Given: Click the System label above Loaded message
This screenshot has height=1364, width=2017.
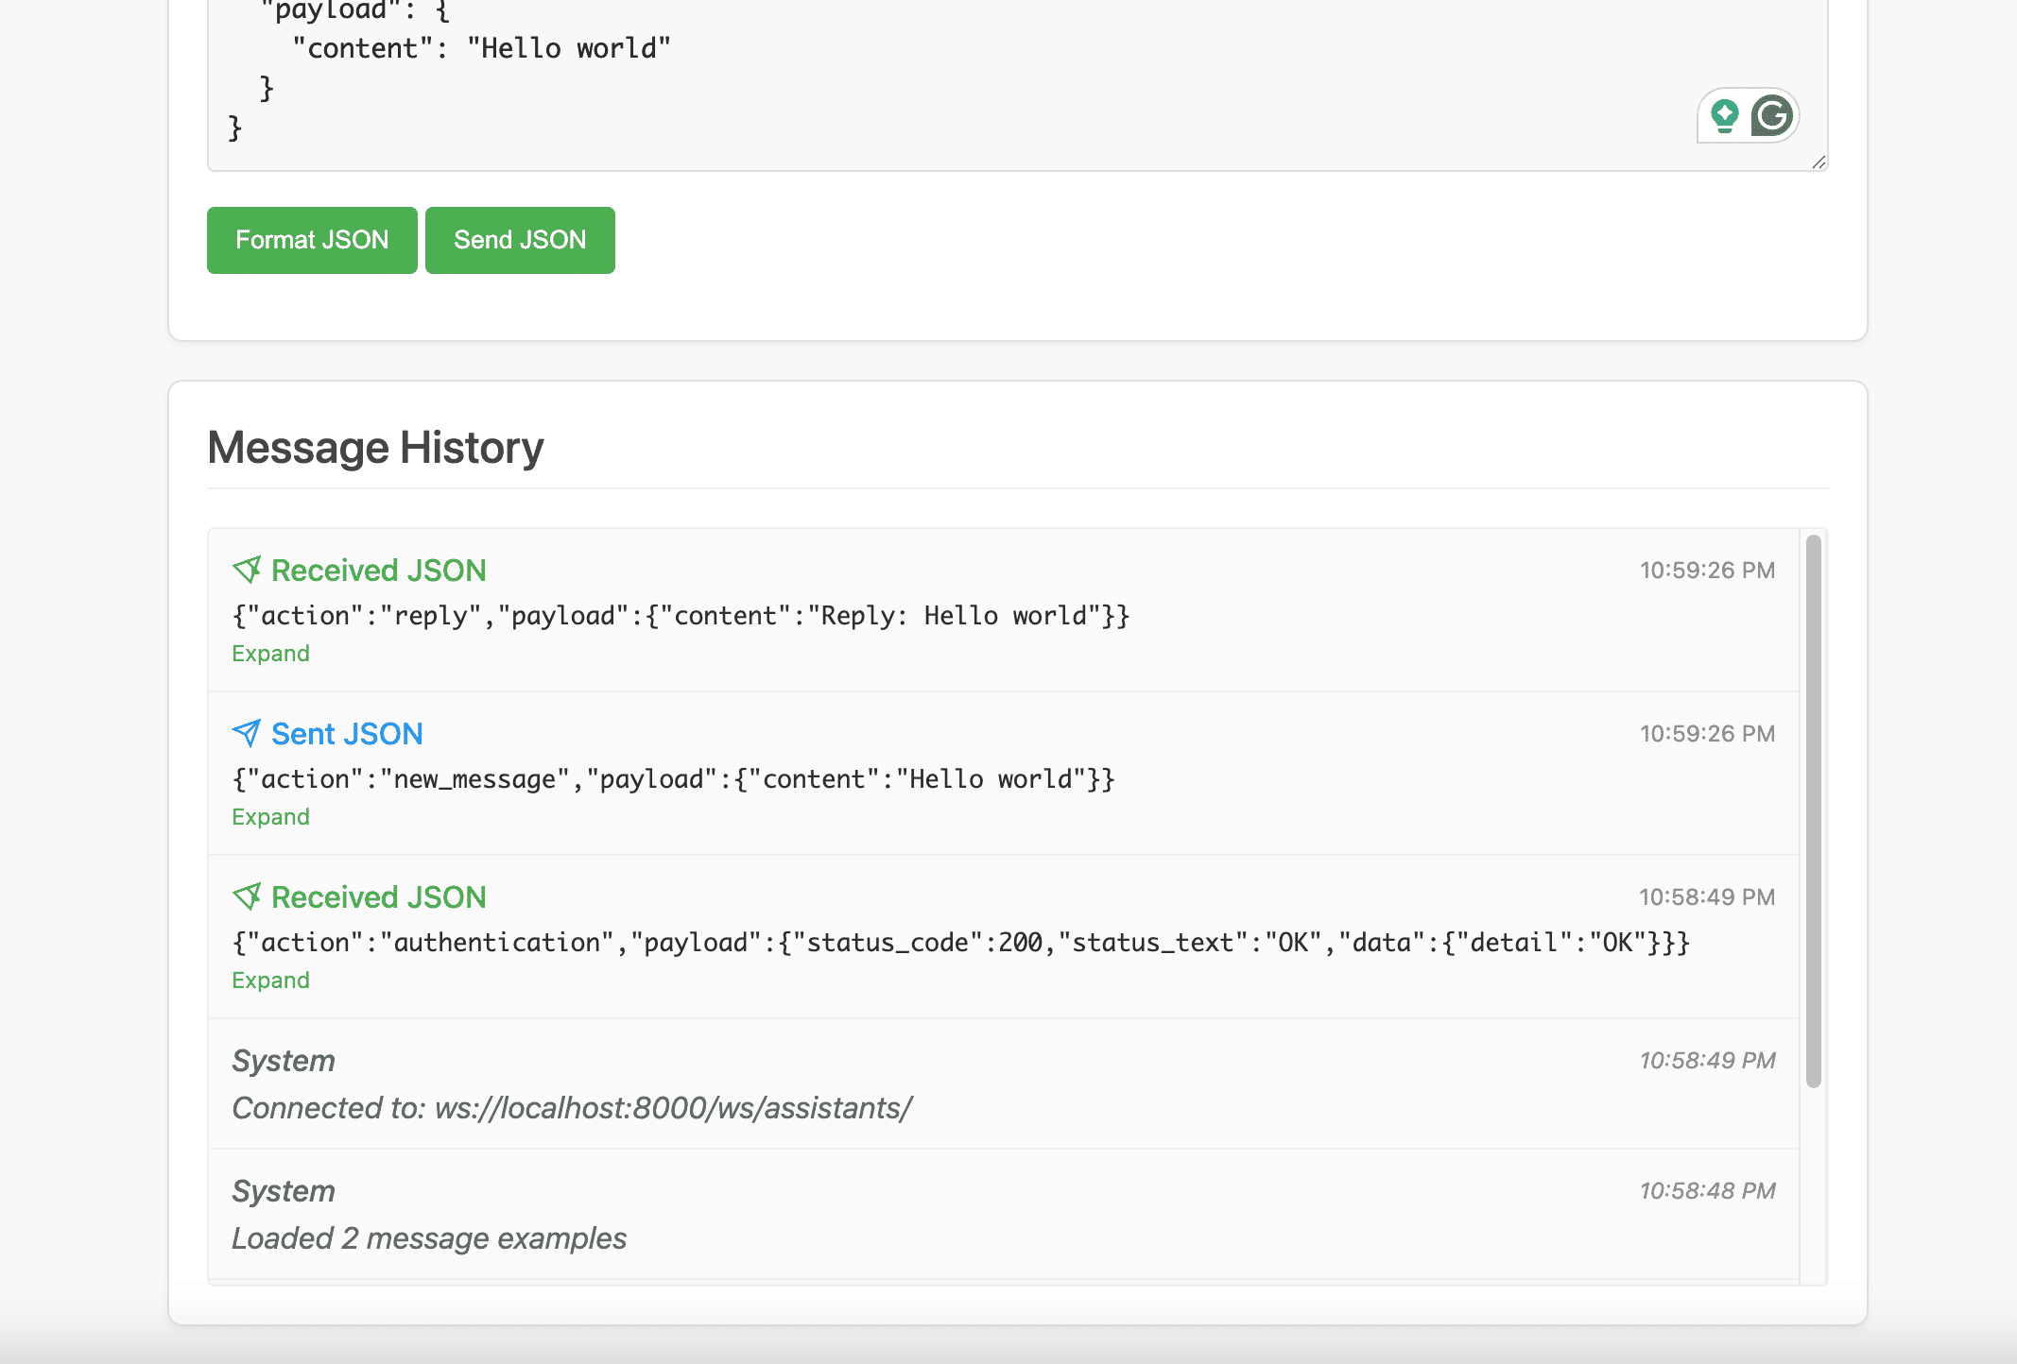Looking at the screenshot, I should (x=284, y=1191).
